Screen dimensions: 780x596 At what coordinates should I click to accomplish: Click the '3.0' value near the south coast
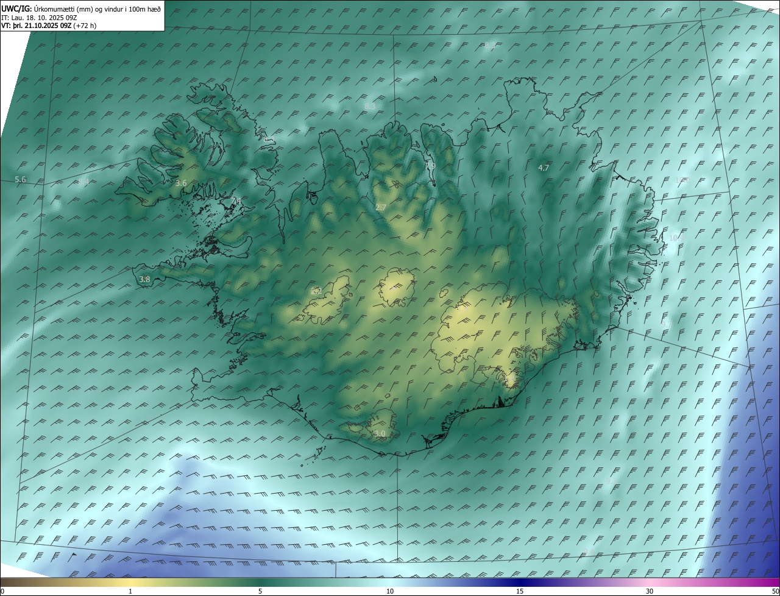[380, 433]
